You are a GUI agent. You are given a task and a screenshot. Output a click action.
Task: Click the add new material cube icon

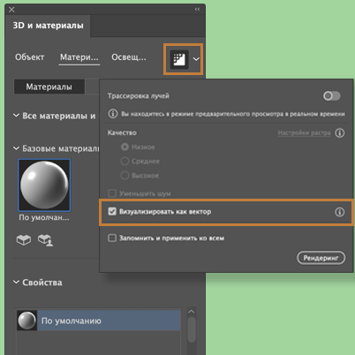coord(24,240)
